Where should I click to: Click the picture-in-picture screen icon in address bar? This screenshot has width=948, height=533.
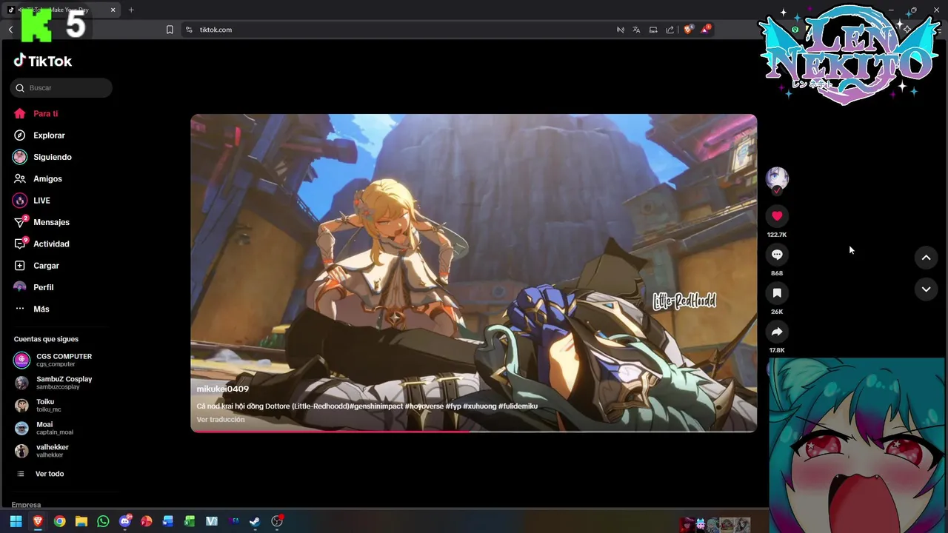coord(653,30)
